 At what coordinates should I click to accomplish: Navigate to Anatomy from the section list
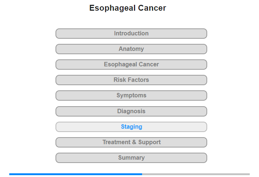tap(131, 49)
